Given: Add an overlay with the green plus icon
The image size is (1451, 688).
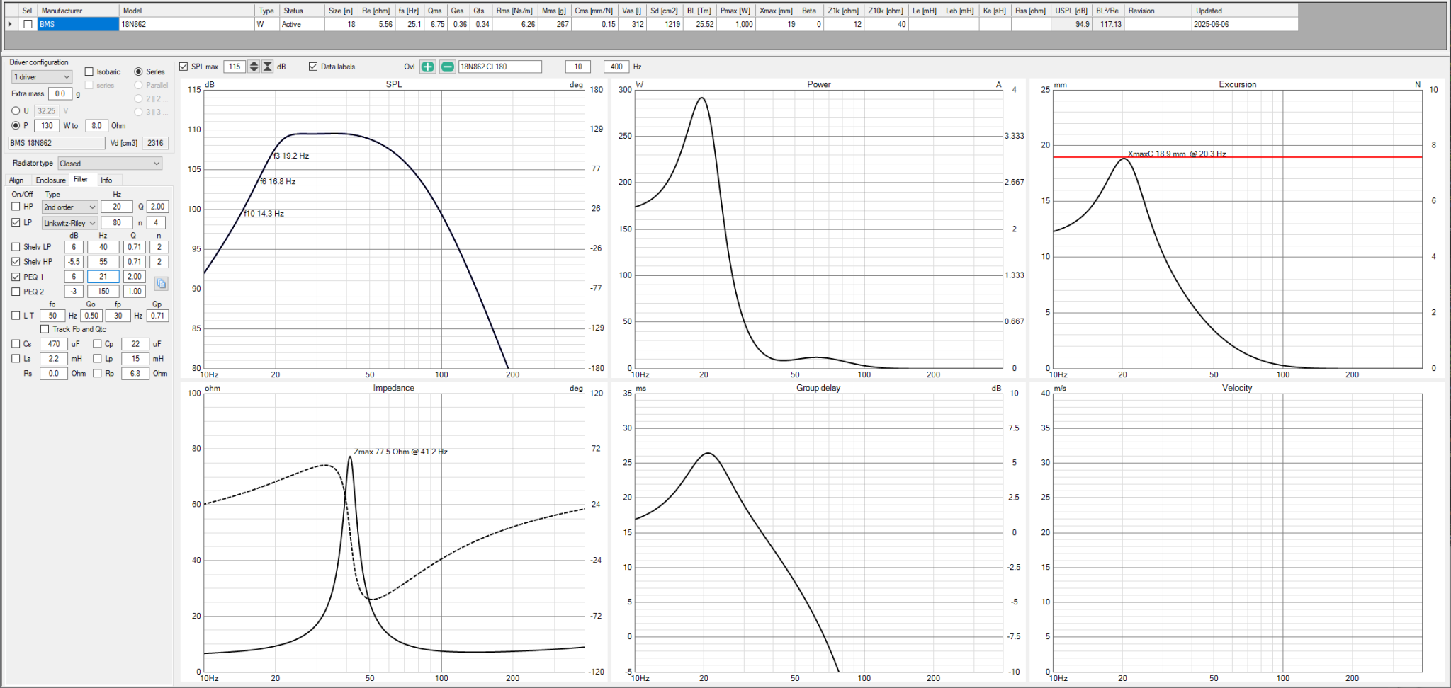Looking at the screenshot, I should pos(428,67).
